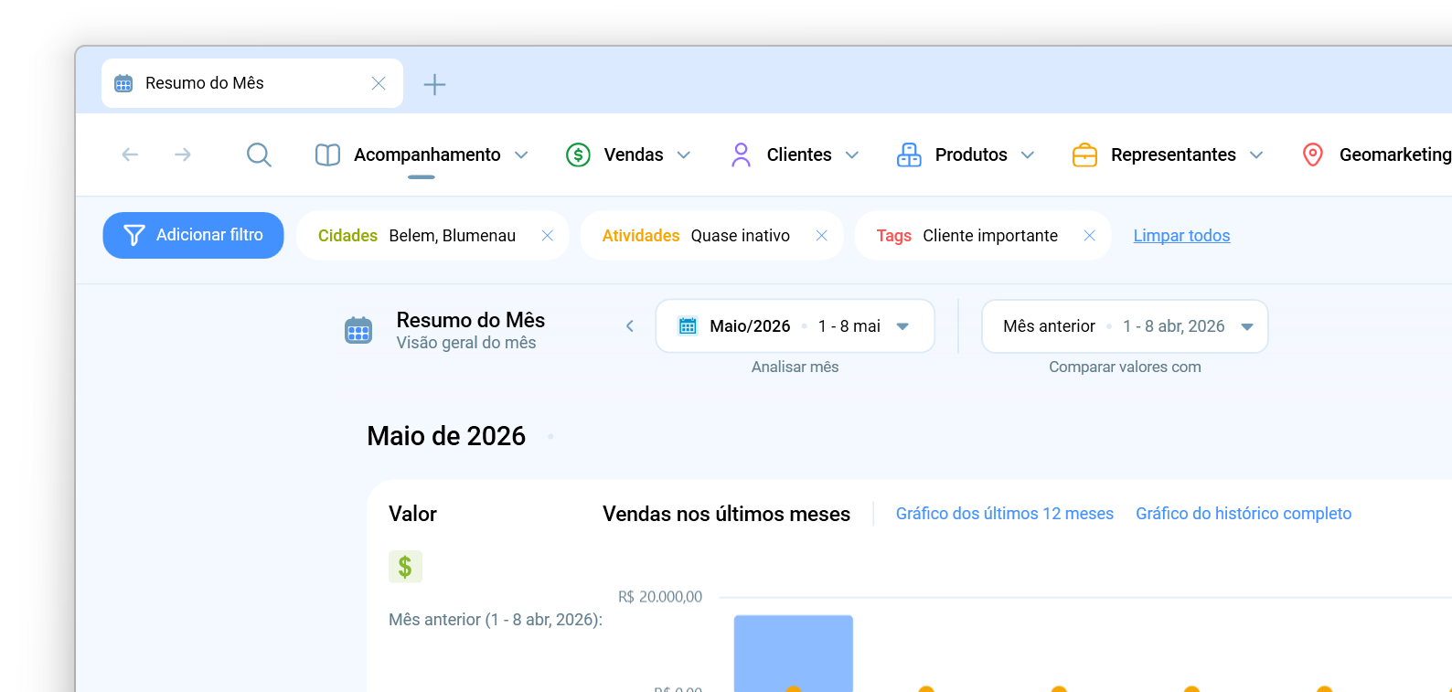Click the Resumo do Mês tab title
This screenshot has width=1452, height=692.
[205, 83]
